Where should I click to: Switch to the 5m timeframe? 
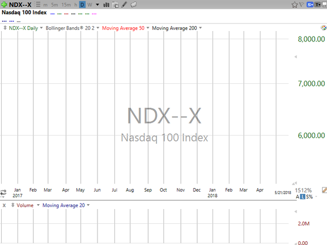click(x=55, y=4)
